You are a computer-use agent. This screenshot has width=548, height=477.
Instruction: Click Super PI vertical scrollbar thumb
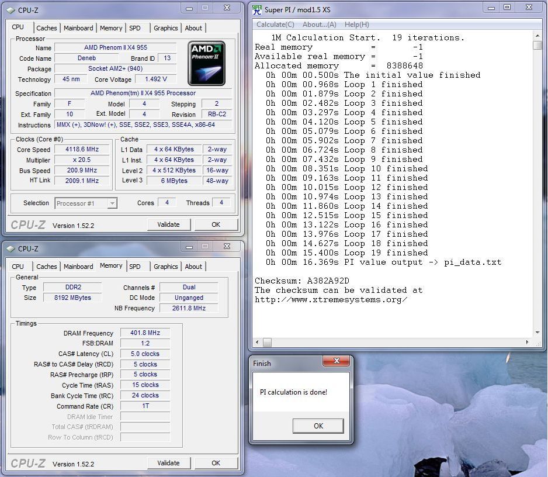click(537, 45)
